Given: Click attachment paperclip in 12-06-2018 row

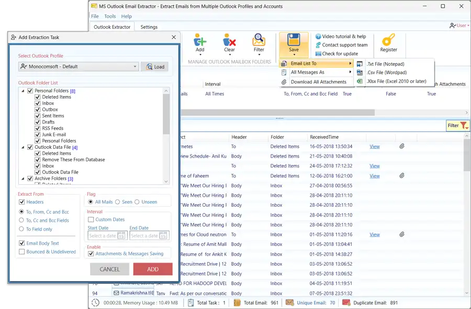Looking at the screenshot, I should click(x=401, y=175).
